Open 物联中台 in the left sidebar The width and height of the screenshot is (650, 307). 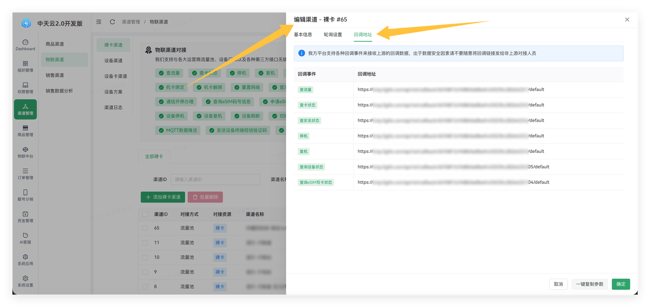tap(25, 152)
